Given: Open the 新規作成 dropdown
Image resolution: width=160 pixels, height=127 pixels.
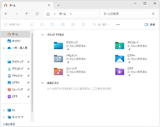Looking at the screenshot, I should coord(13,24).
